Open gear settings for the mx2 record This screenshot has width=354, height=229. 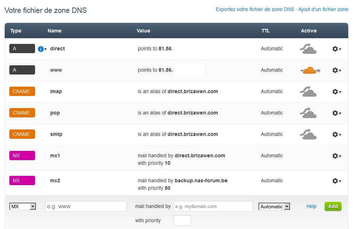[x=336, y=181]
